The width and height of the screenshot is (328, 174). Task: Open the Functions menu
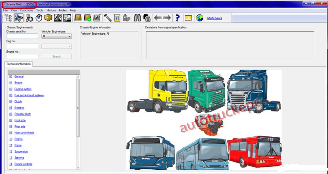(27, 10)
